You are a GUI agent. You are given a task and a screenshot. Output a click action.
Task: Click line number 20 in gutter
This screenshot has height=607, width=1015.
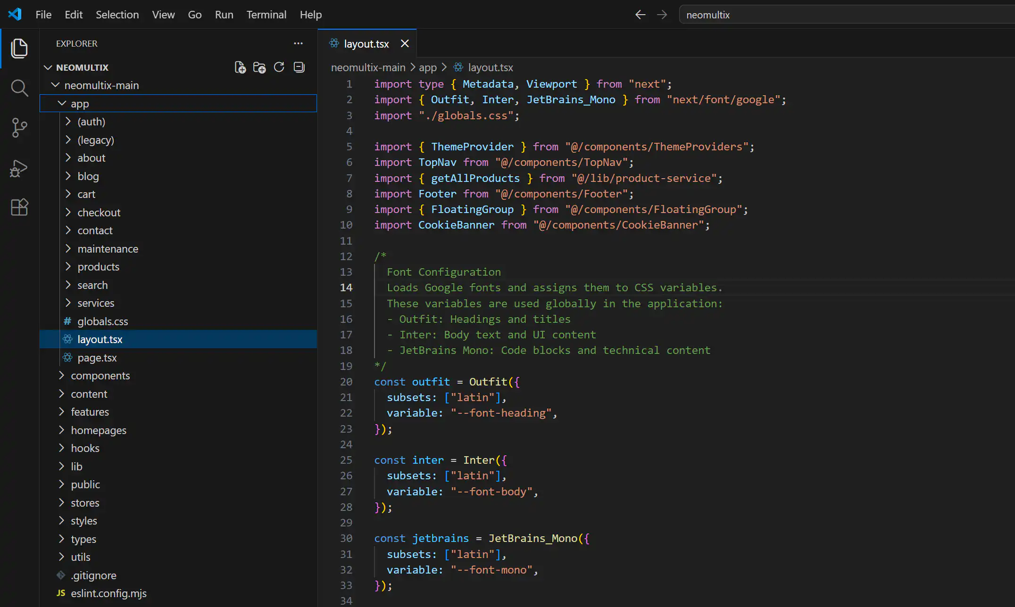click(346, 382)
